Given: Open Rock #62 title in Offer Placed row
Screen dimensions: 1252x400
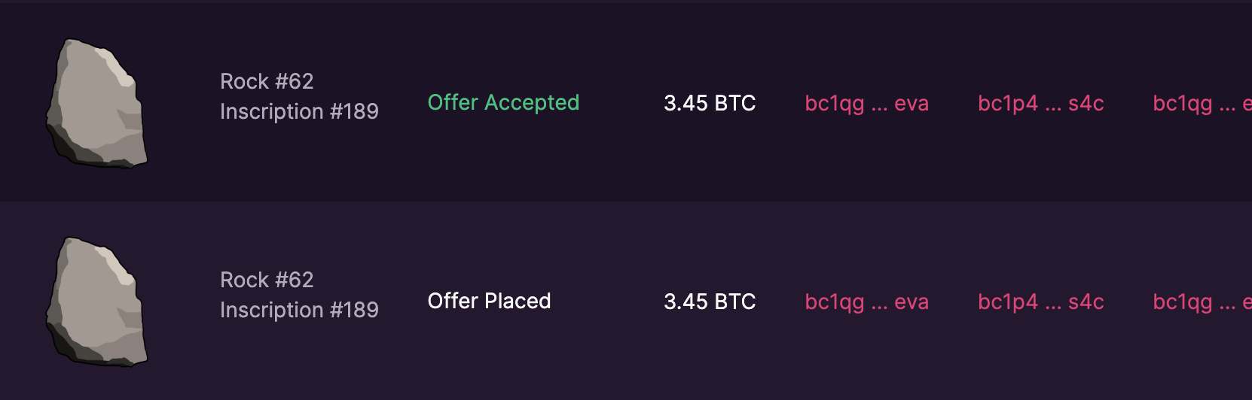Looking at the screenshot, I should point(267,280).
